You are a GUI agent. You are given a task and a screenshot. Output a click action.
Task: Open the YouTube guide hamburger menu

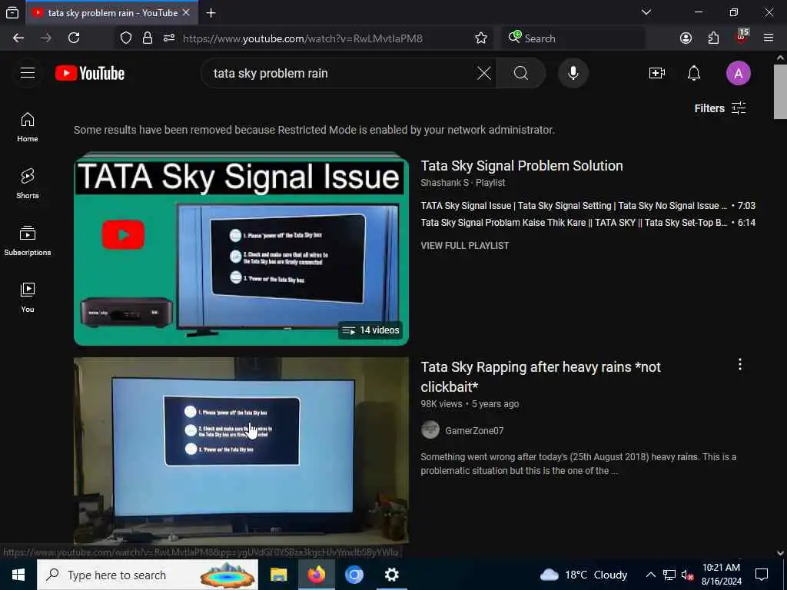click(28, 73)
